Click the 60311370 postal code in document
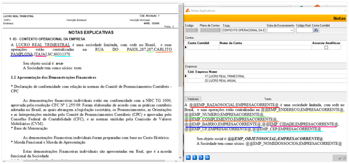Image resolution: width=349 pixels, height=164 pixels. pyautogui.click(x=63, y=54)
